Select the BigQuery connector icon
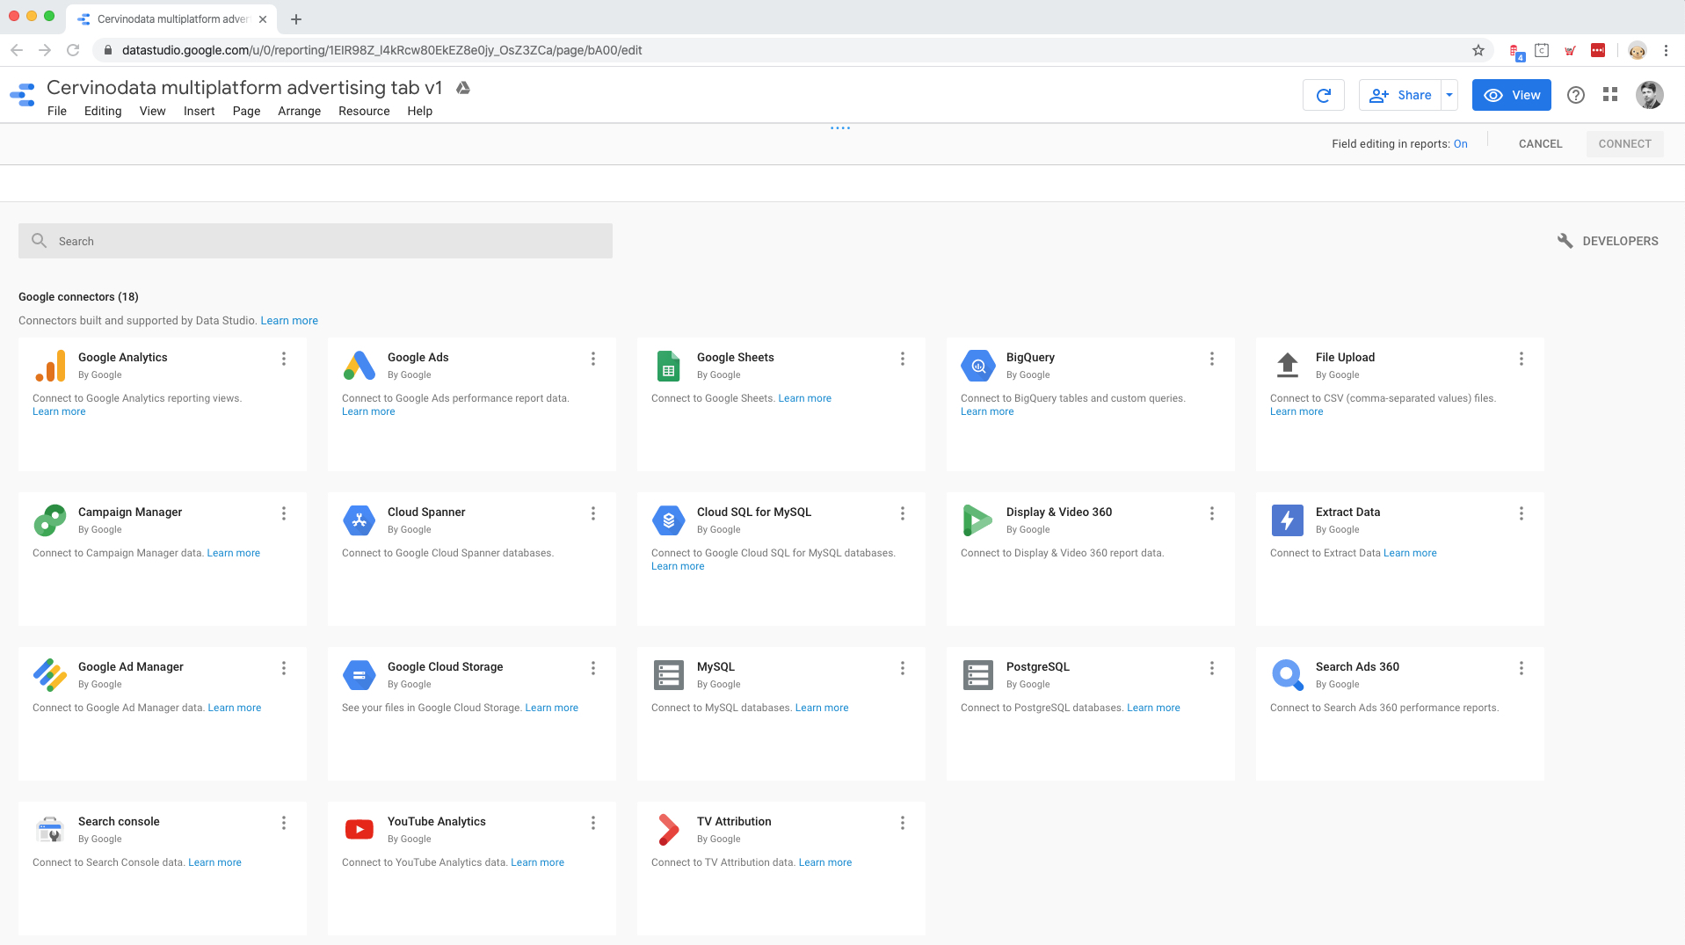The width and height of the screenshot is (1685, 945). coord(978,366)
